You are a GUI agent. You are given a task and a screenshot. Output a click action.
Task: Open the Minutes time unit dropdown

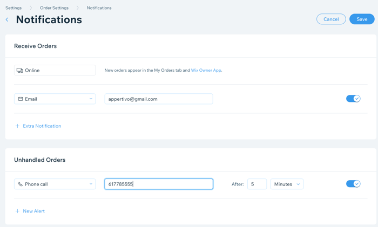[287, 184]
